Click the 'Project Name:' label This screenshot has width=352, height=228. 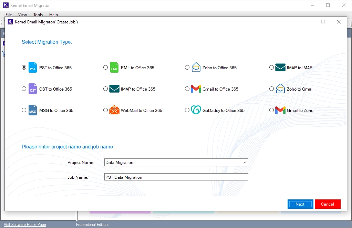81,163
